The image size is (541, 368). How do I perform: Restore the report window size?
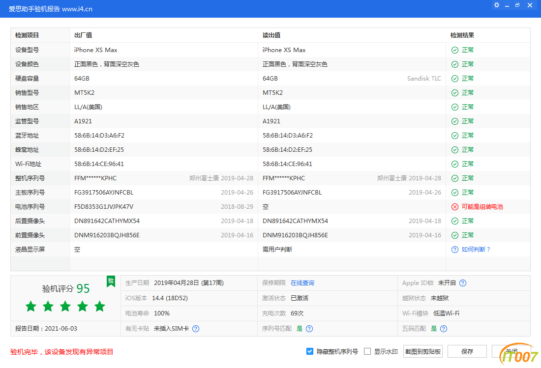click(x=517, y=5)
